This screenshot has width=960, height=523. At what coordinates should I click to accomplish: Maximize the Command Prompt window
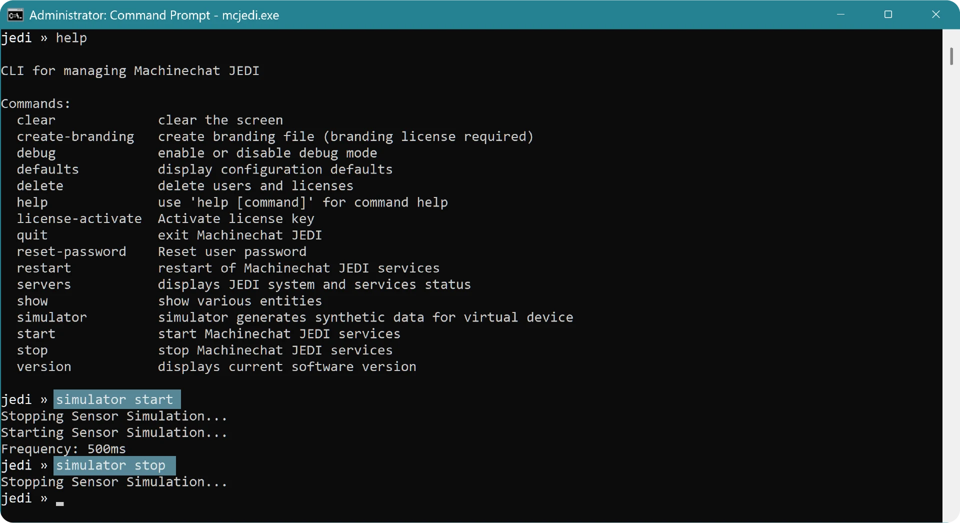pos(888,14)
